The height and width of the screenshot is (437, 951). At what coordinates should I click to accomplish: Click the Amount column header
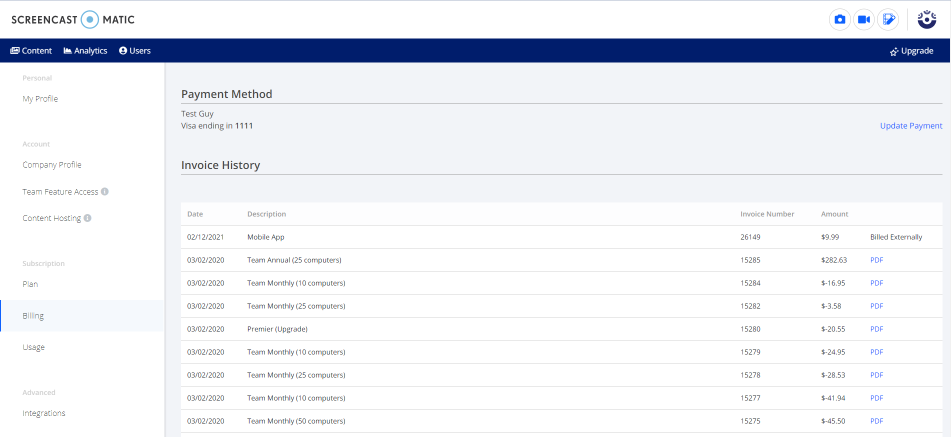pyautogui.click(x=834, y=214)
